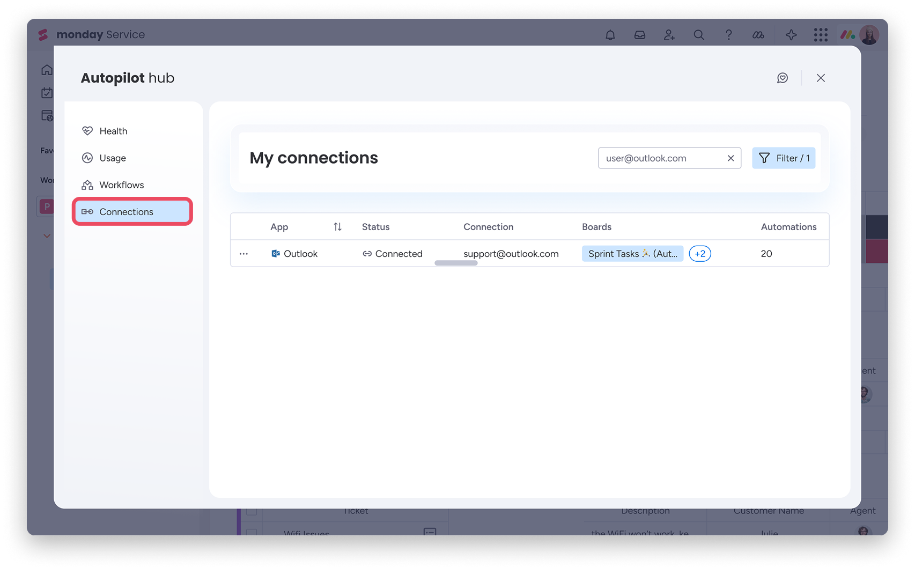Click the Status column header

point(376,227)
